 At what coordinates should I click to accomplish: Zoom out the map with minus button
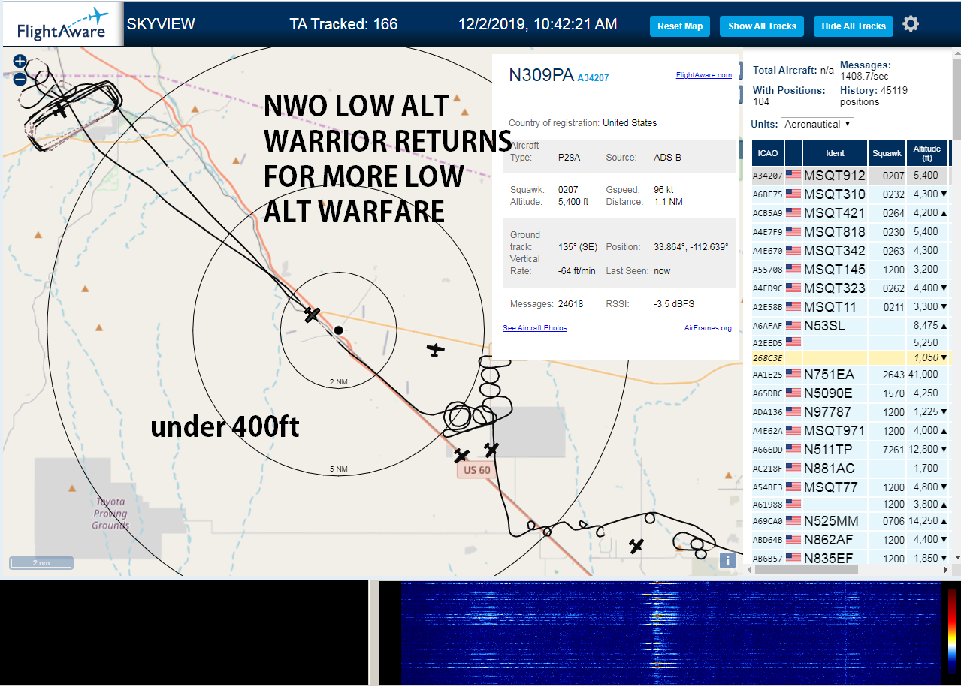pyautogui.click(x=20, y=79)
